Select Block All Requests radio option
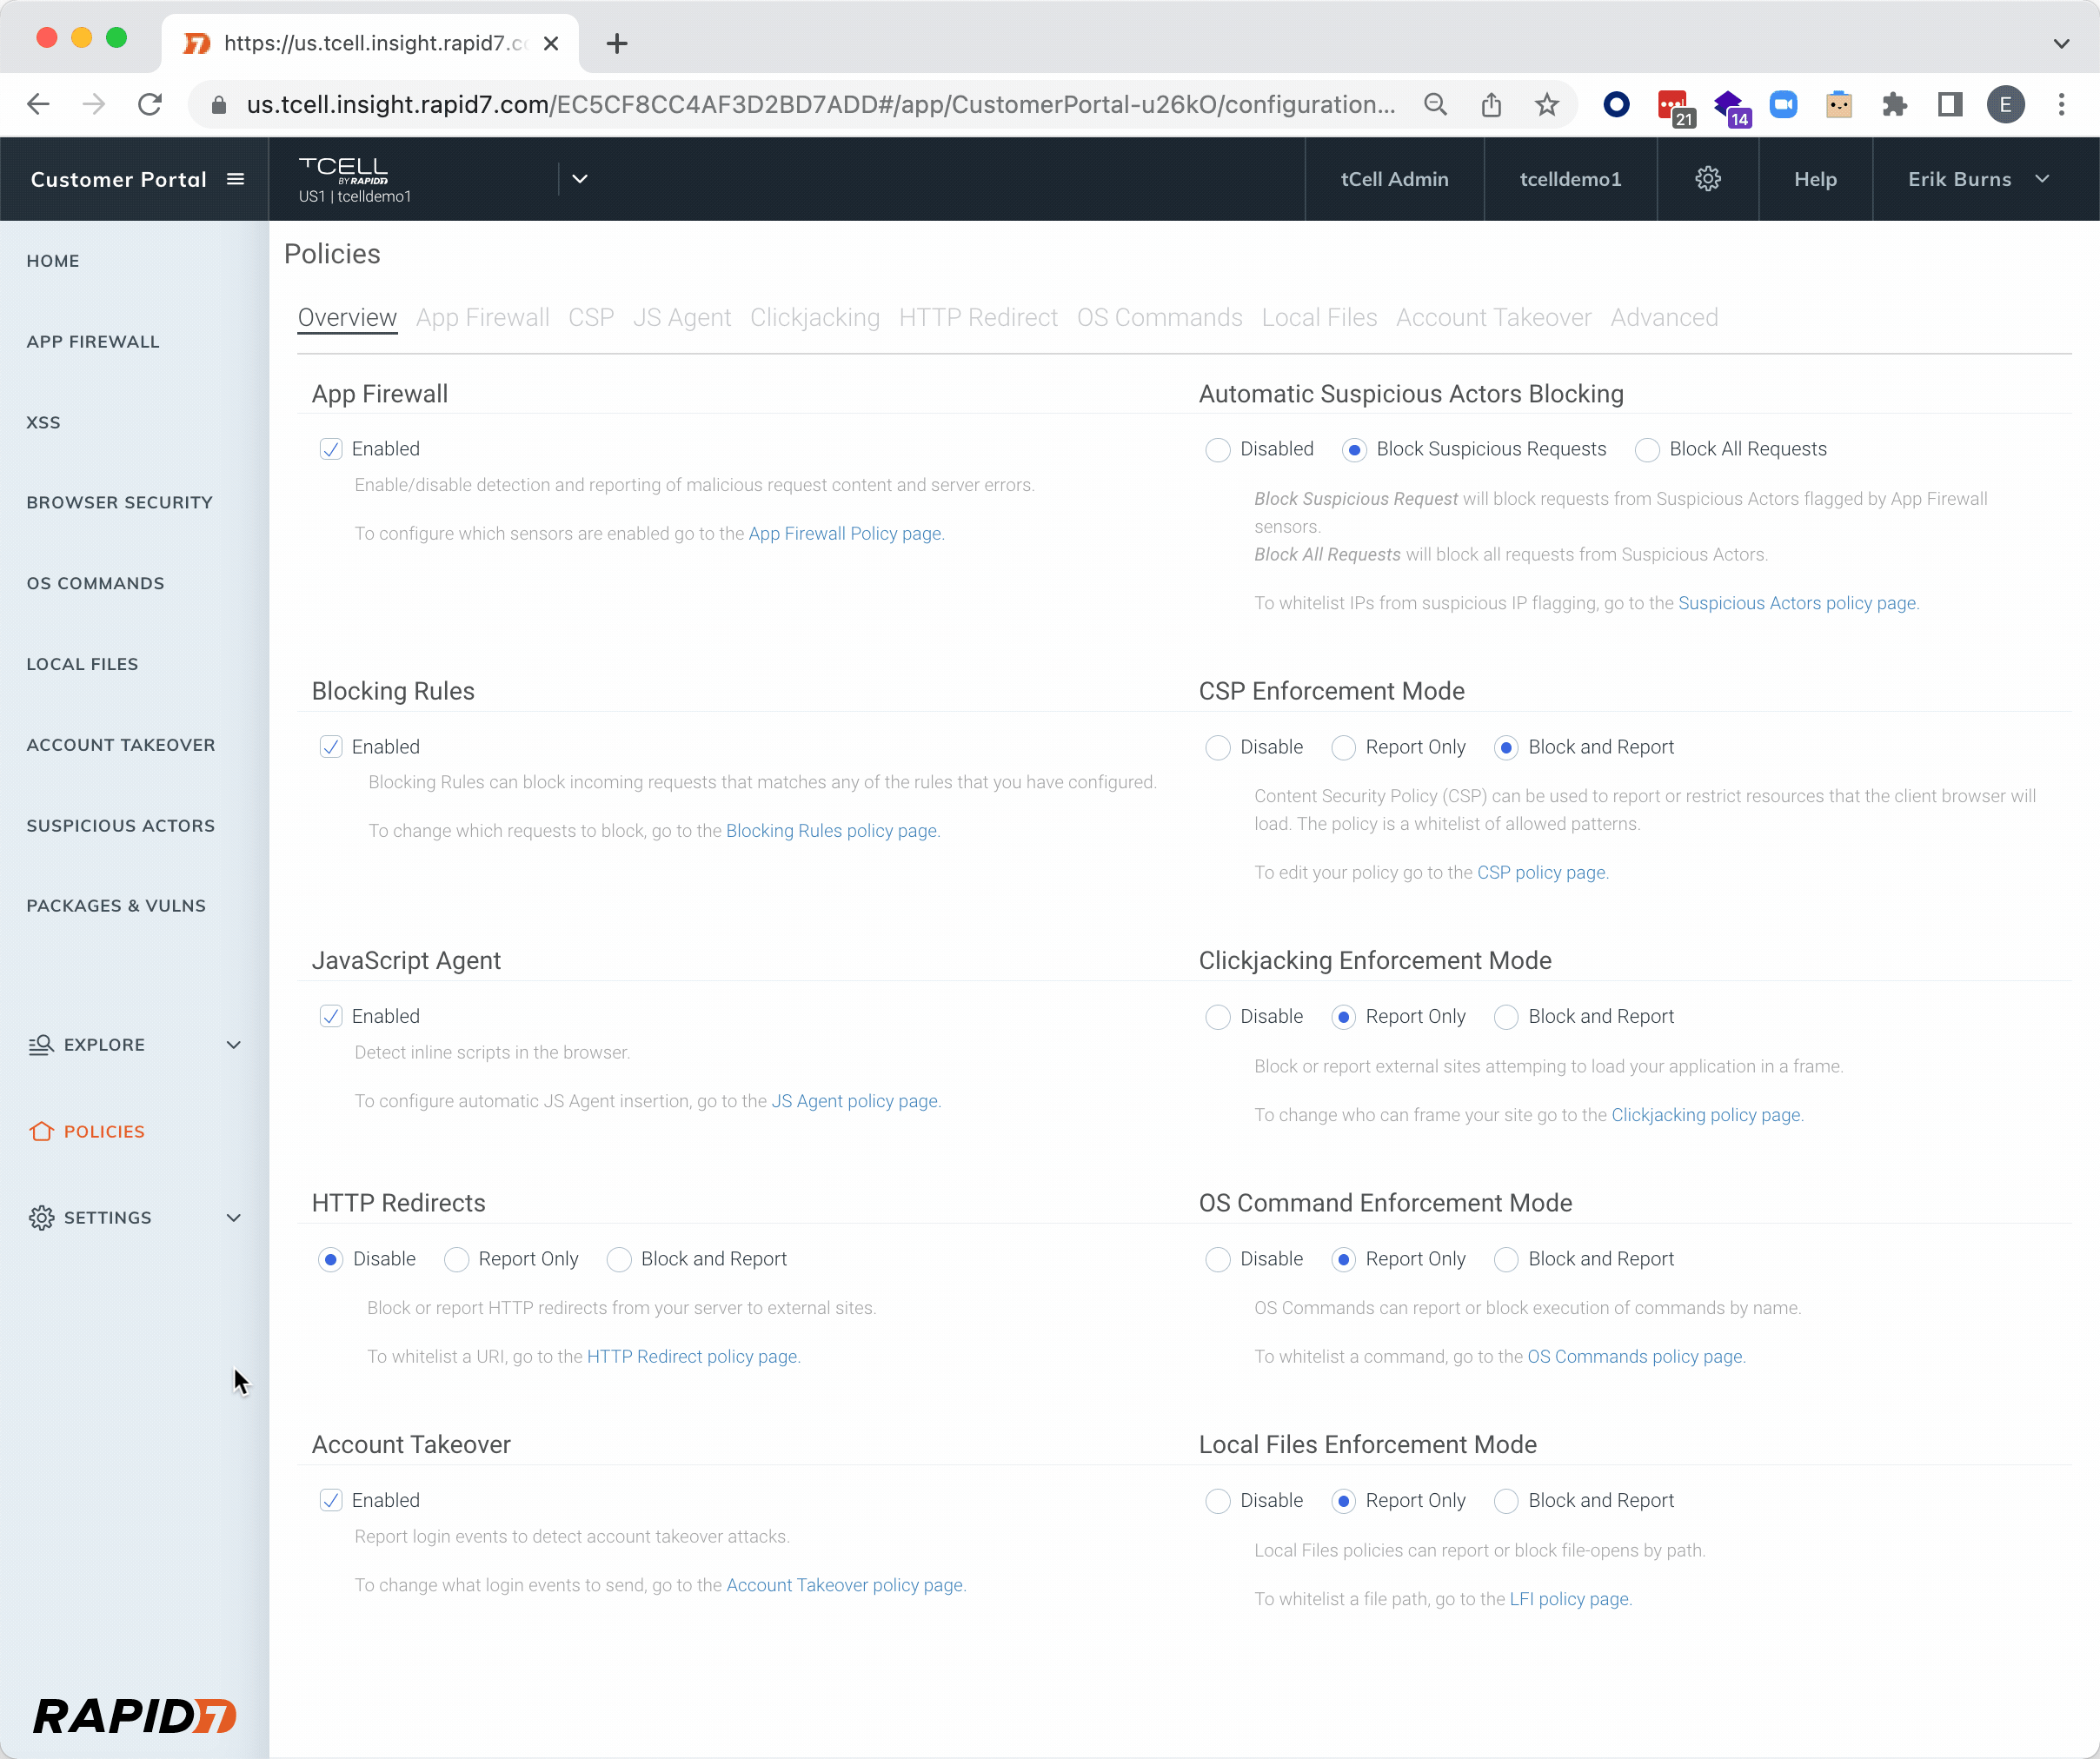Image resolution: width=2100 pixels, height=1759 pixels. (1647, 450)
